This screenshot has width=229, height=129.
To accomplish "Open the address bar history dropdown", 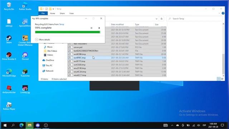I will click(156, 19).
